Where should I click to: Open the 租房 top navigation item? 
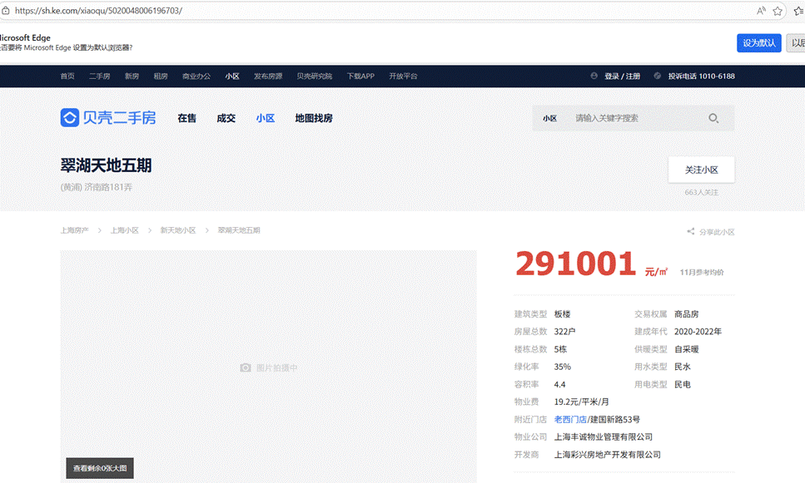point(160,76)
